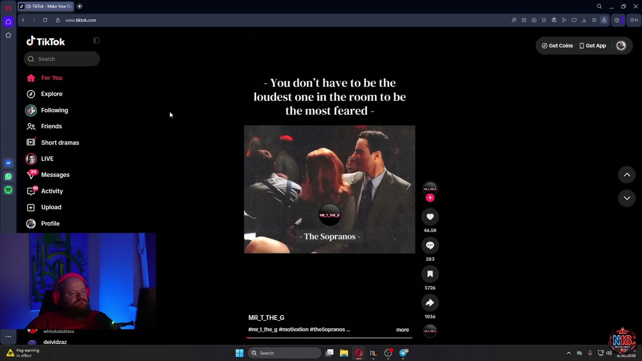Click the #mr_t_the_g hashtag
The width and height of the screenshot is (642, 361).
coord(263,329)
